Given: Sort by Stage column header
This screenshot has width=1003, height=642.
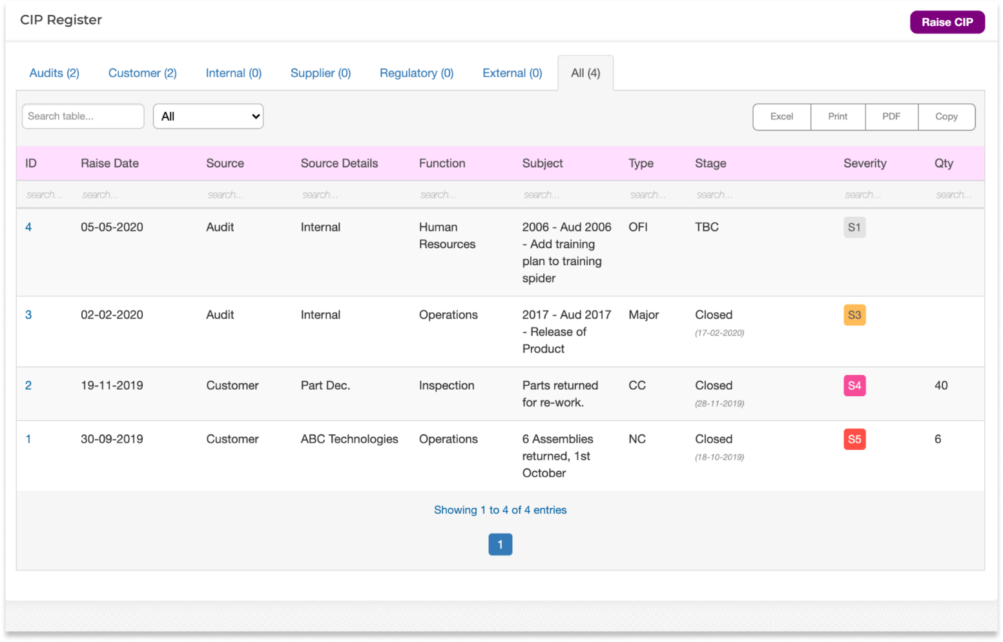Looking at the screenshot, I should [x=710, y=163].
